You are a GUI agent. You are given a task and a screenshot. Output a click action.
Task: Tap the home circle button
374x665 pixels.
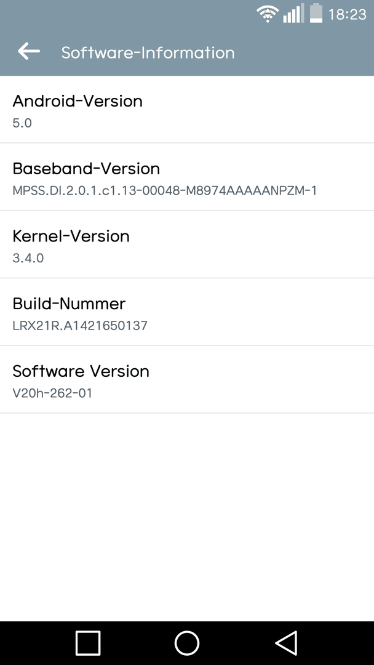[x=187, y=643]
